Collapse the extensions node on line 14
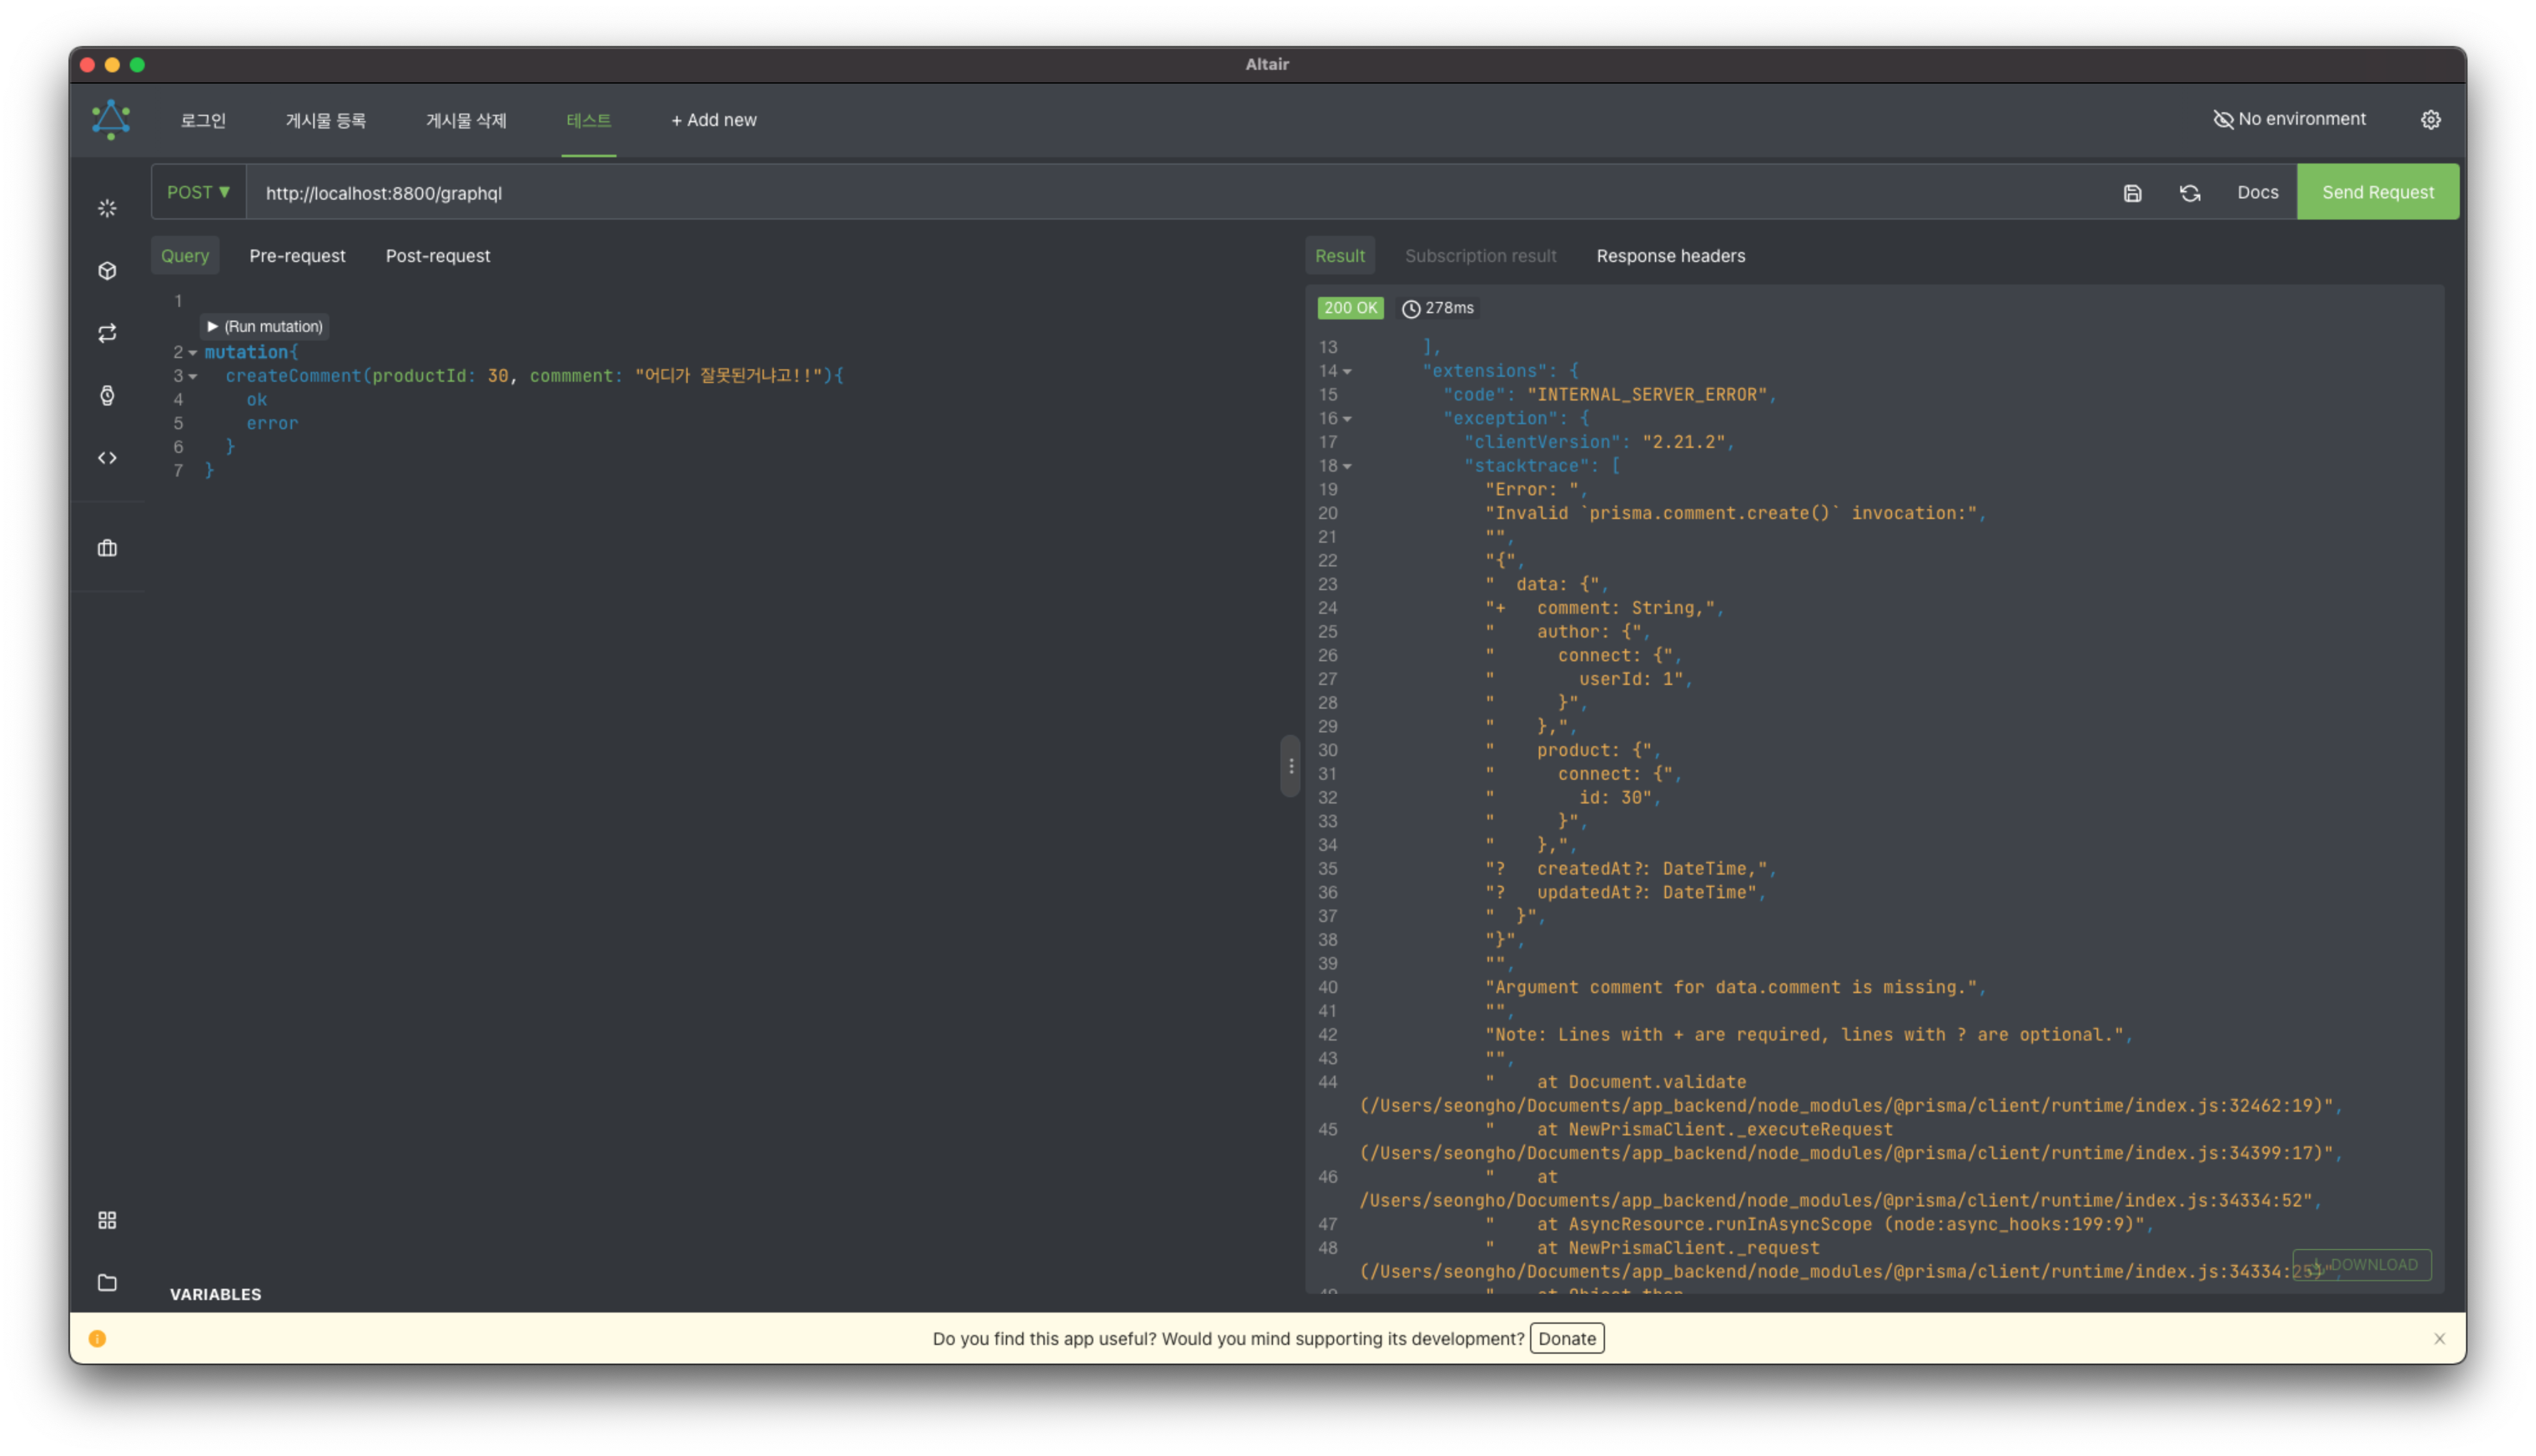 tap(1348, 371)
